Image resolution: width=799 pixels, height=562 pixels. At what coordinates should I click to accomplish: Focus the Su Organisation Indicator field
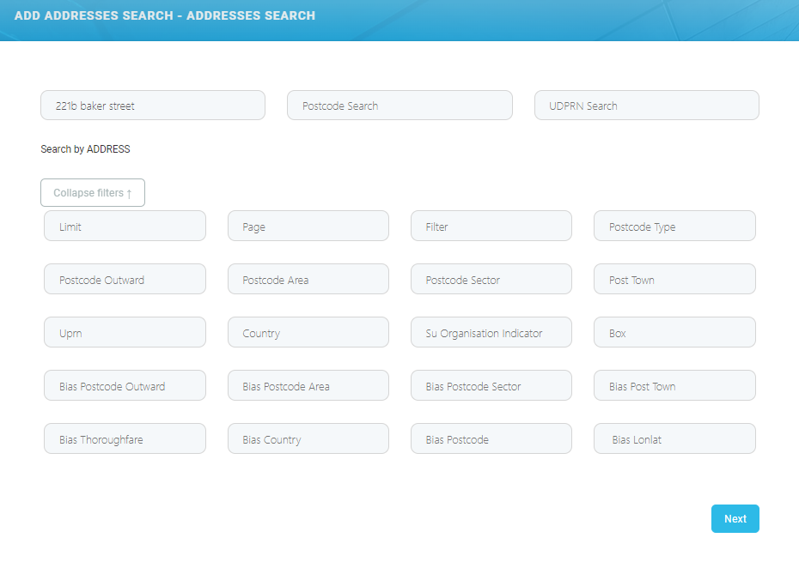(x=491, y=333)
